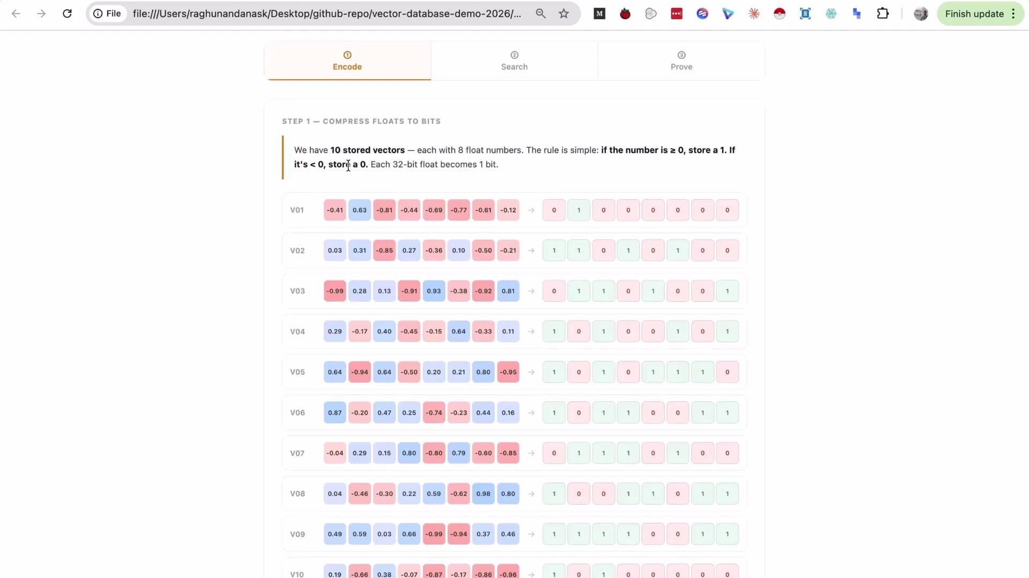Focus the file URL address bar

click(x=327, y=14)
